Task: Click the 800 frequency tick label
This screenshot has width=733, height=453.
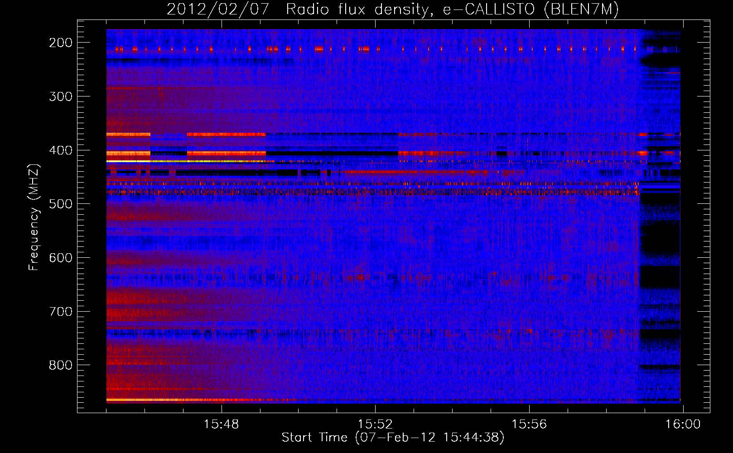Action: 60,365
